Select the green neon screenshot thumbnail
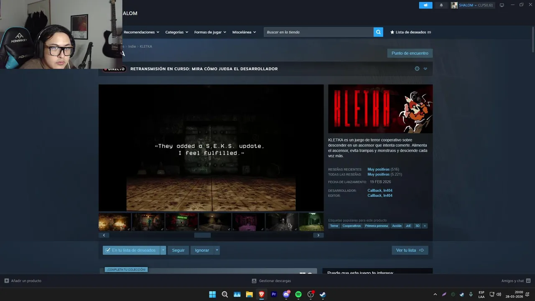The height and width of the screenshot is (301, 535). pos(181,222)
